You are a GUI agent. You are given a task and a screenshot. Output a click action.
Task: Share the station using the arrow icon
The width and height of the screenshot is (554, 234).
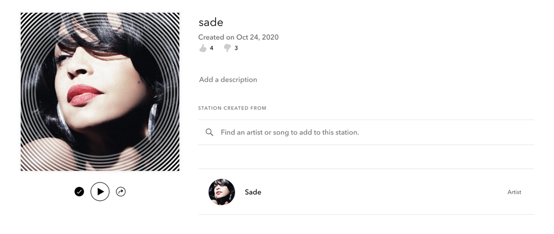(121, 191)
